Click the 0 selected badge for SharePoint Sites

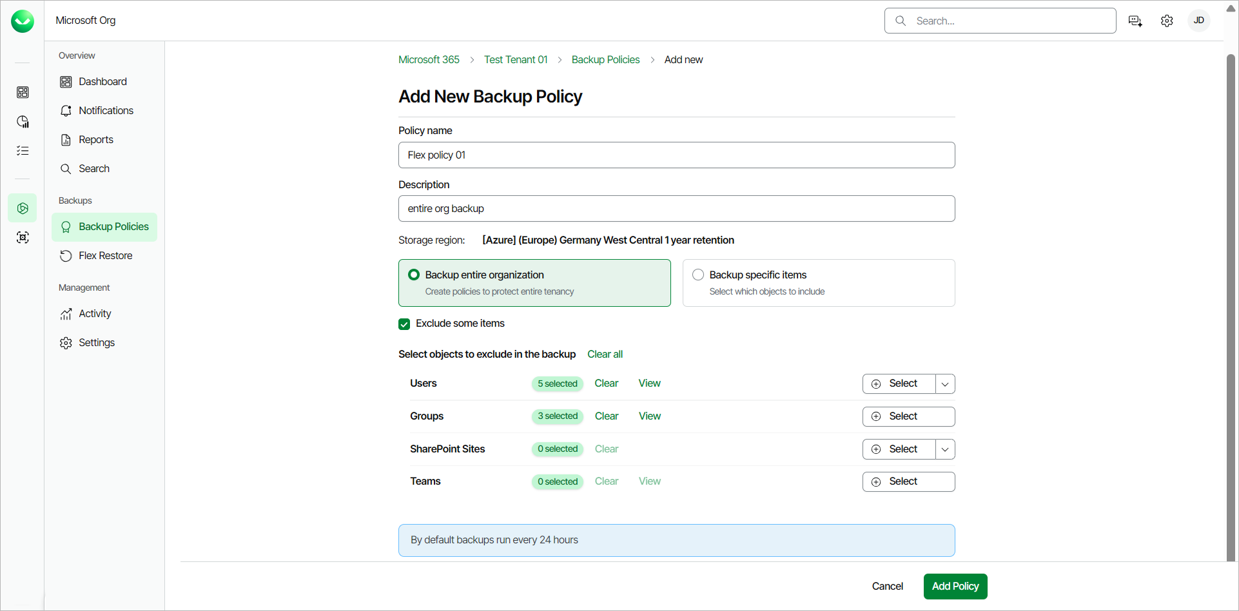click(x=558, y=449)
